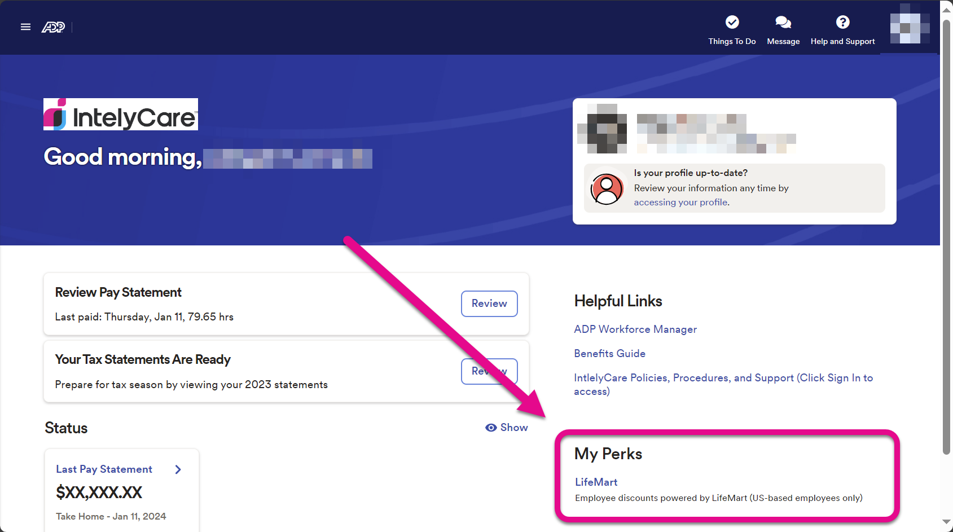The width and height of the screenshot is (953, 532).
Task: Click the IntelyCare company logo
Action: pyautogui.click(x=121, y=115)
